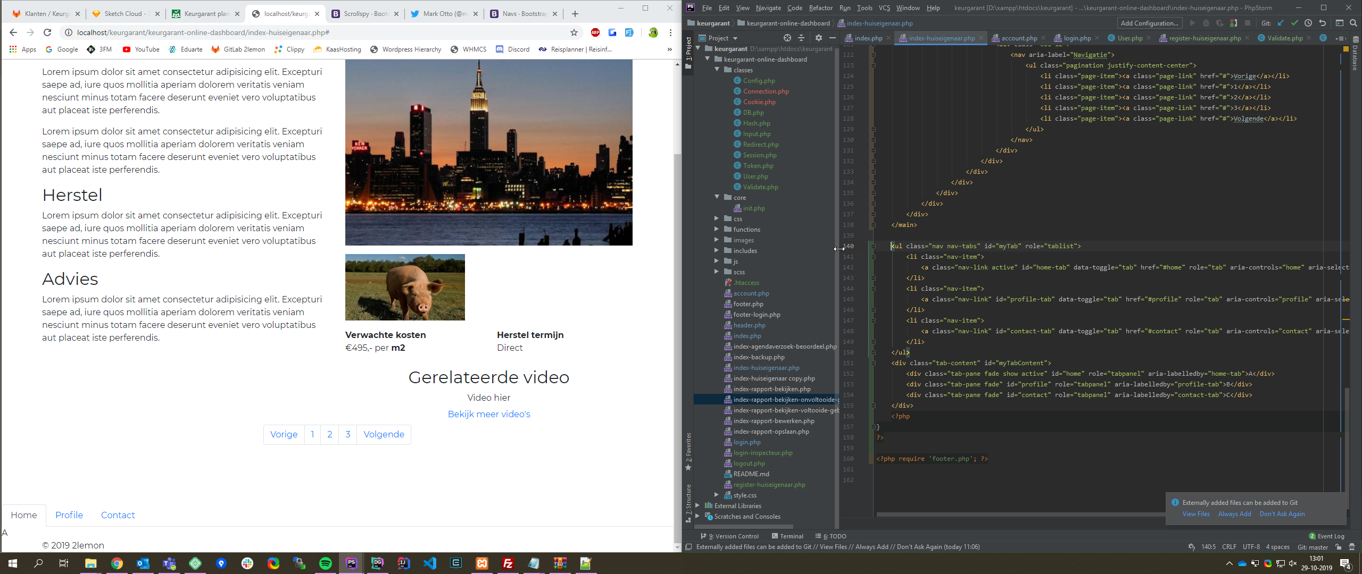Click the Volgende pagination link
Screen dimensions: 1362x574
click(384, 434)
